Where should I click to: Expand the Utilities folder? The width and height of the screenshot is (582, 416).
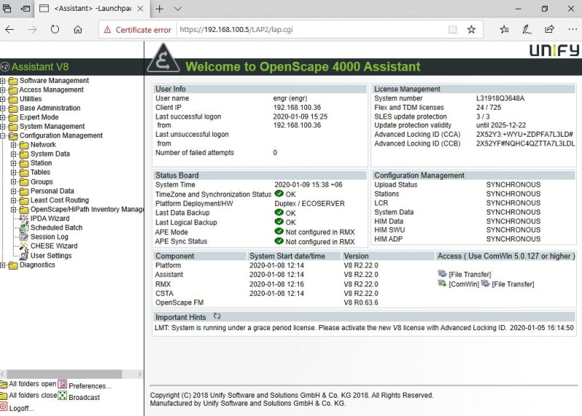[3, 99]
